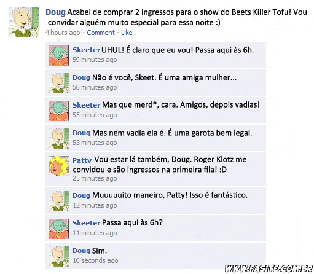Like Doug's post about Beets tickets
Image resolution: width=314 pixels, height=274 pixels.
[127, 33]
